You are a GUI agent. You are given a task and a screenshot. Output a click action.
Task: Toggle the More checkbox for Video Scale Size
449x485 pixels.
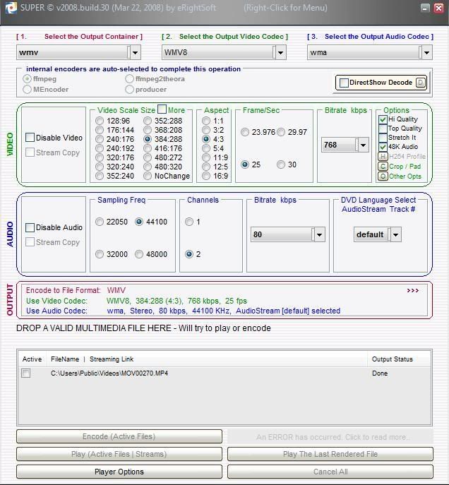coord(162,109)
